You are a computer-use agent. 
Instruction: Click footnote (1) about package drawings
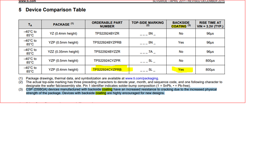[x=89, y=78]
